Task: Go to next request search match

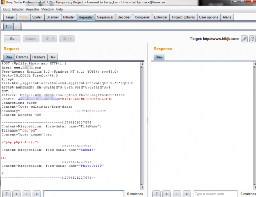Action: click(x=37, y=194)
